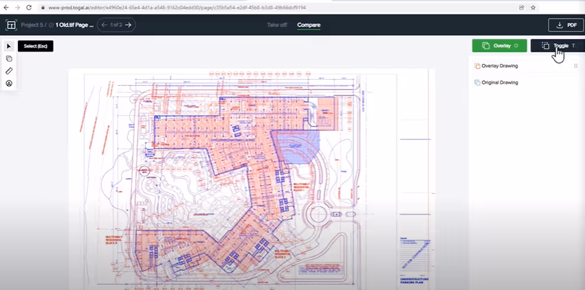Select the Original Drawing row

[526, 82]
